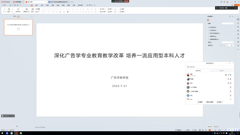Click the New Slide ribbon icon
This screenshot has height=135, width=240.
27,9
